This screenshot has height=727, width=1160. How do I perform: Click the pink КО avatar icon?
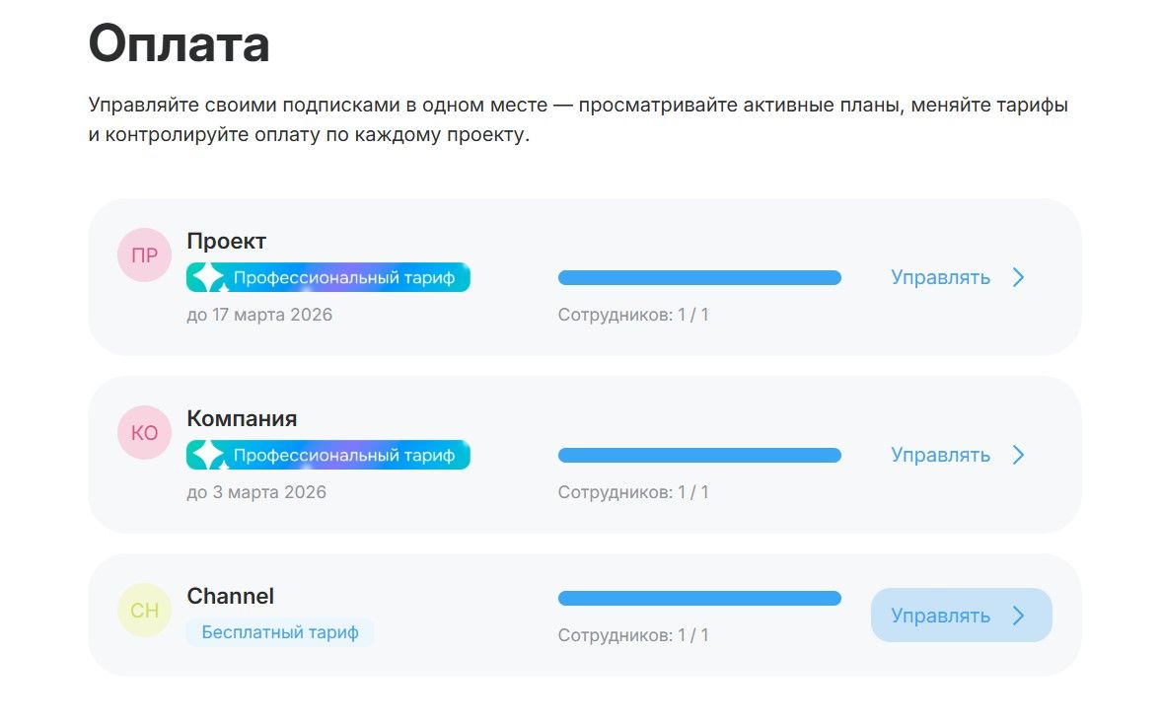[144, 433]
